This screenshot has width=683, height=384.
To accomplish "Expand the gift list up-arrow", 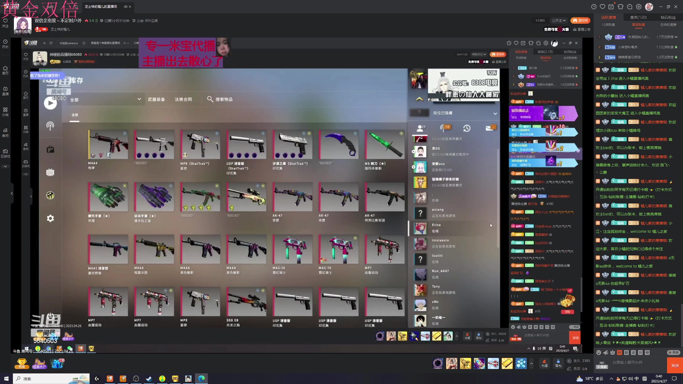I will click(x=531, y=363).
